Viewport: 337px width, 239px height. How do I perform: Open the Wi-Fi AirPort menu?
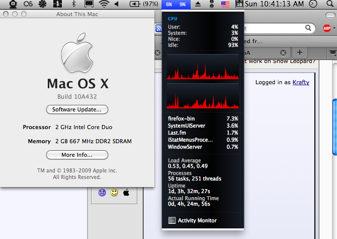104,4
